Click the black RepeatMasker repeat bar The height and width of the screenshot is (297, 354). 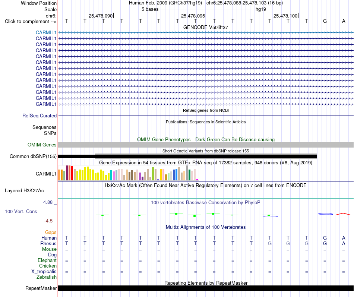(206, 288)
